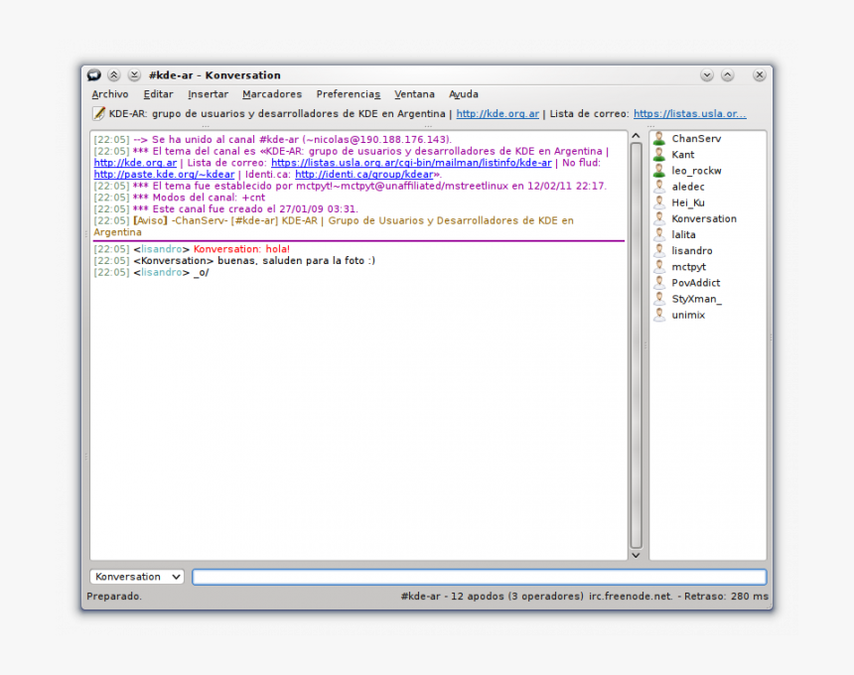Click mctpyt's user icon
This screenshot has width=854, height=675.
click(x=659, y=267)
